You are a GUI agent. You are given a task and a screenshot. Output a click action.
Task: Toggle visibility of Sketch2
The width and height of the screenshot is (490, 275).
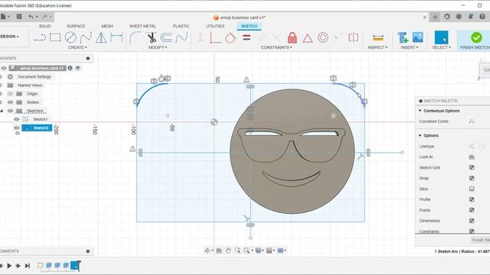click(17, 128)
